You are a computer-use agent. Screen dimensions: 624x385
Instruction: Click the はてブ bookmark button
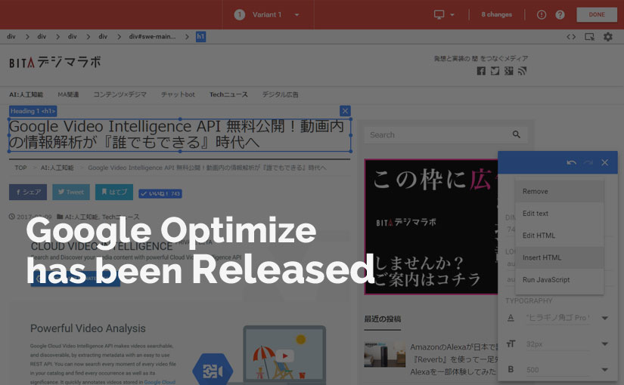[113, 192]
